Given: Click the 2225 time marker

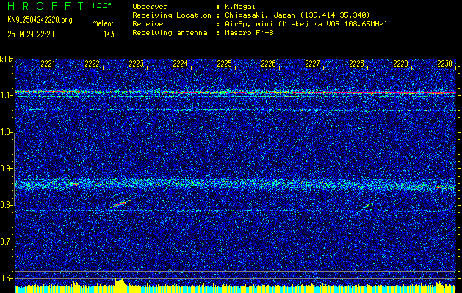Looking at the screenshot, I should 224,64.
